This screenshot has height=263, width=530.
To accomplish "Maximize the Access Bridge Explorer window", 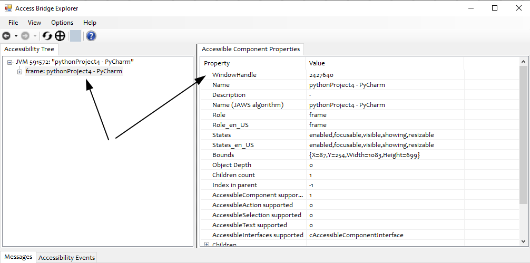I will [495, 8].
